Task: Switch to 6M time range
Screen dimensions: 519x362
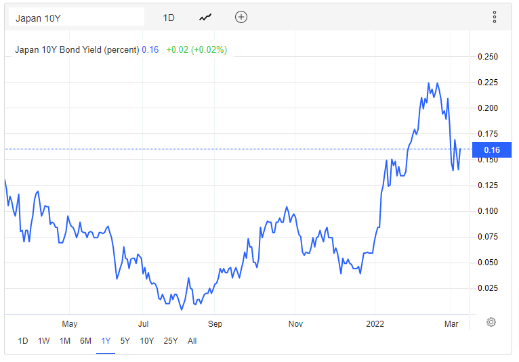Action: click(x=85, y=341)
